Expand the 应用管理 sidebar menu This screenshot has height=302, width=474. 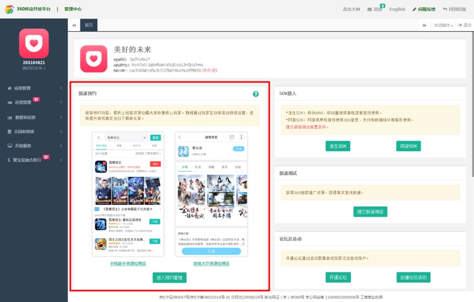point(34,88)
